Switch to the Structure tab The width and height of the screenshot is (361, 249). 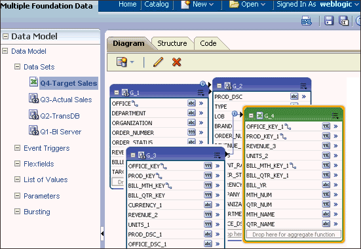tap(172, 43)
